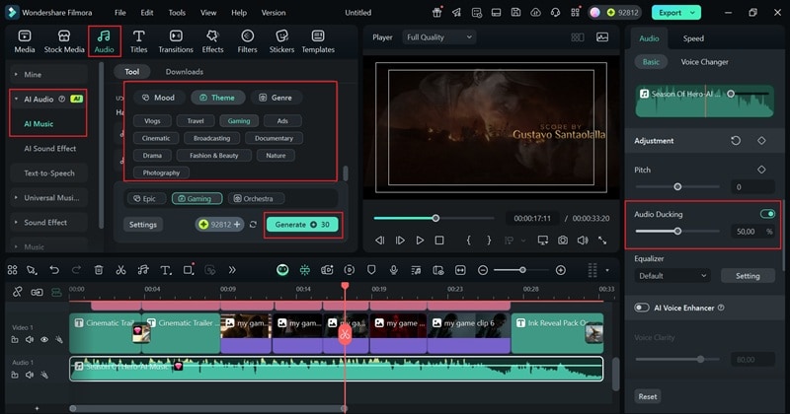790x414 pixels.
Task: Open Stock Media library
Action: [x=64, y=41]
